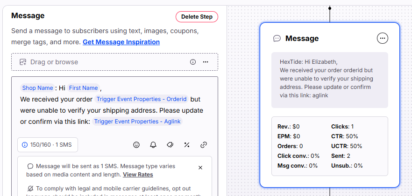Dismiss the SMS info notice
412x196 pixels.
coord(200,168)
